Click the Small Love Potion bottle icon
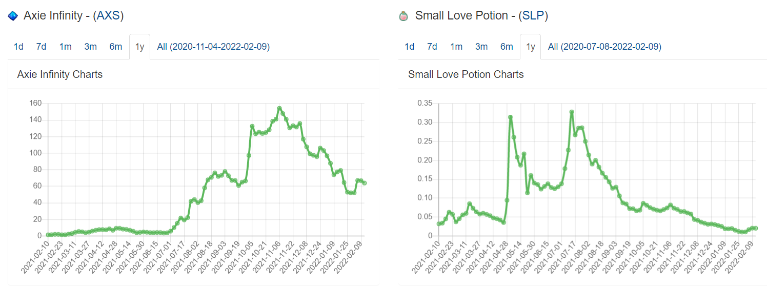 pyautogui.click(x=403, y=16)
